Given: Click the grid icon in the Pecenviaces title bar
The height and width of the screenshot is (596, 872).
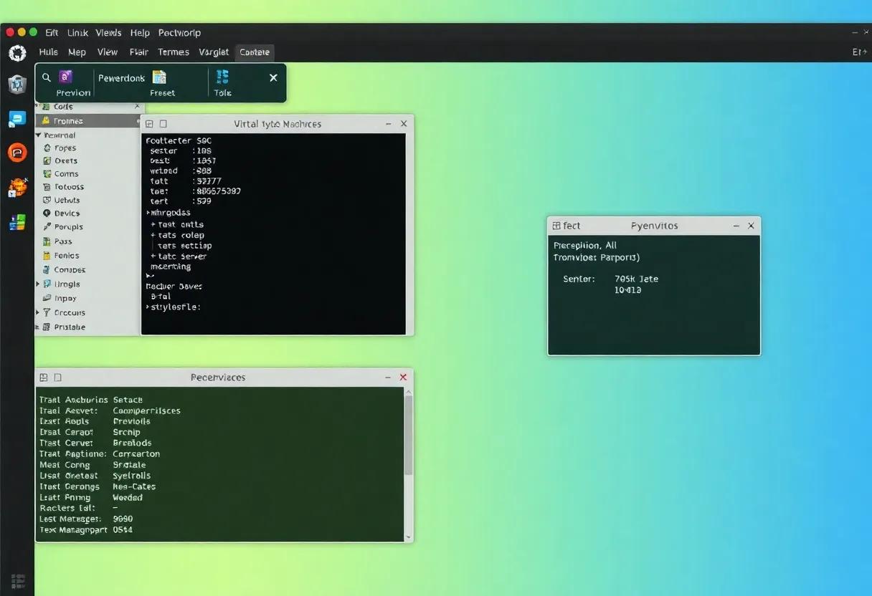Looking at the screenshot, I should click(44, 378).
